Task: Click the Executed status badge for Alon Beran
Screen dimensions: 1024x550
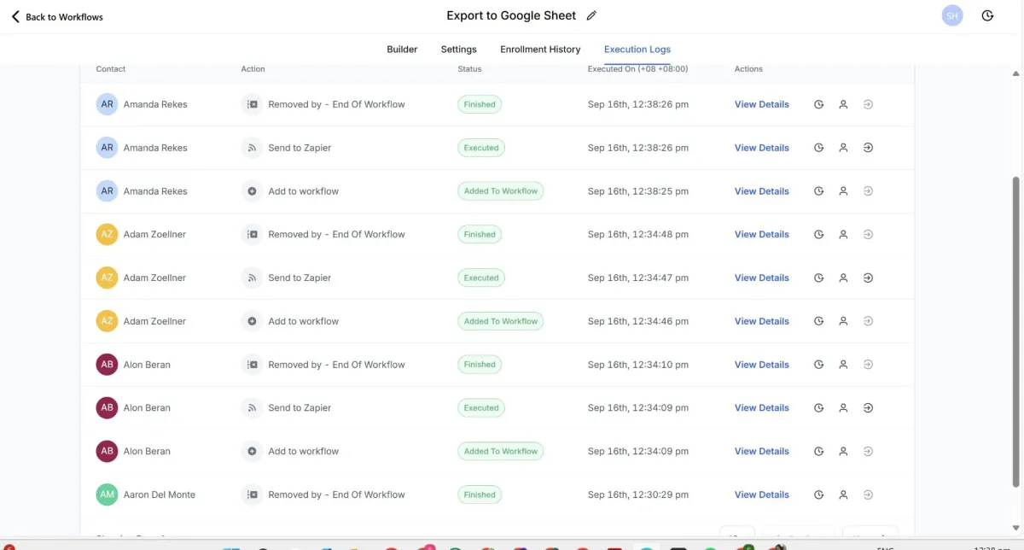Action: tap(480, 407)
